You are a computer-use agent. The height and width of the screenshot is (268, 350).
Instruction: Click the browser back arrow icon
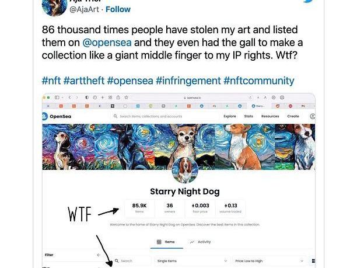(x=69, y=98)
